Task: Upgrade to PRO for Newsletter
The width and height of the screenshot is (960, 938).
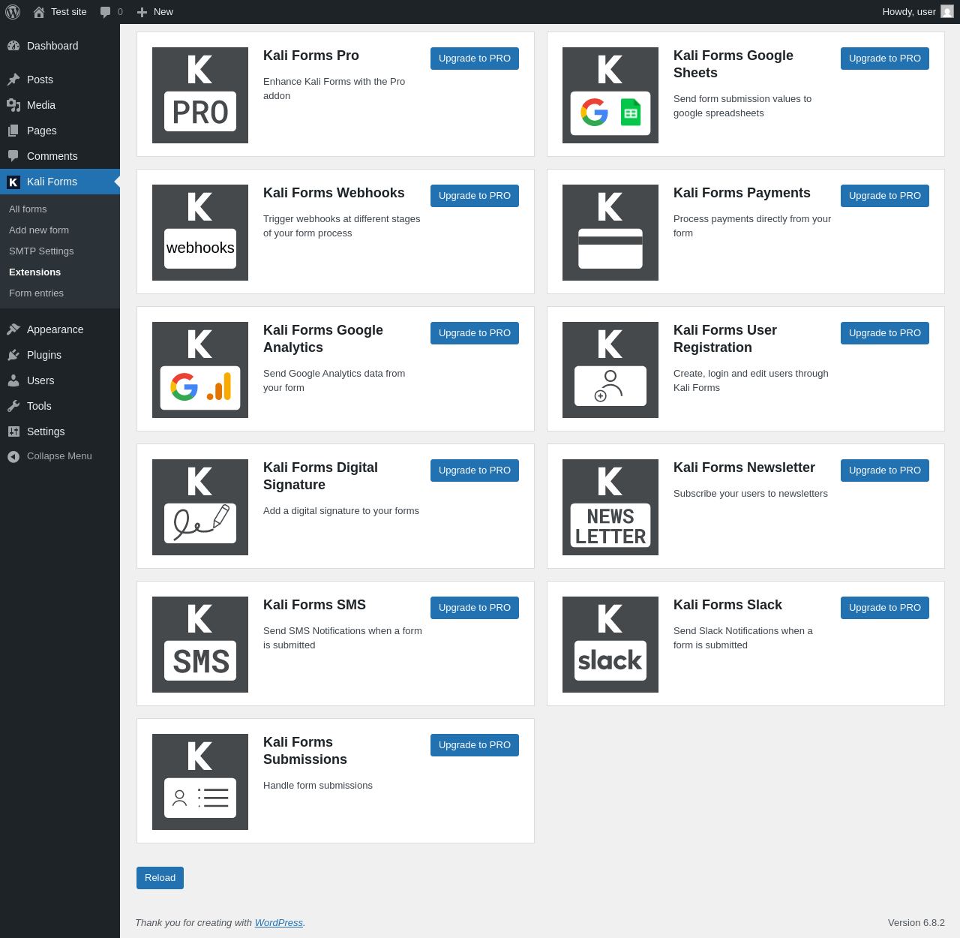Action: coord(885,471)
